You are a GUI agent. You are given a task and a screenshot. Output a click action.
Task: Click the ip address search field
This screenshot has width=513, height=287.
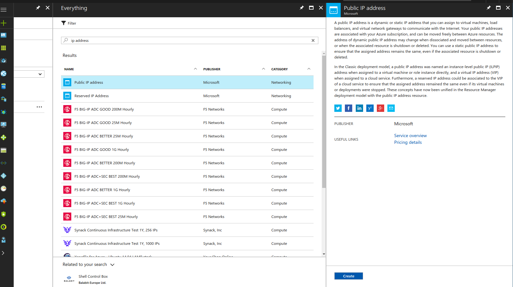click(189, 41)
